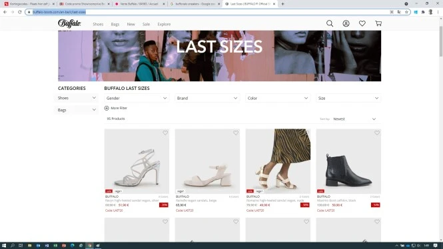This screenshot has height=249, width=443.
Task: Open the site search magnifier icon
Action: pyautogui.click(x=330, y=23)
